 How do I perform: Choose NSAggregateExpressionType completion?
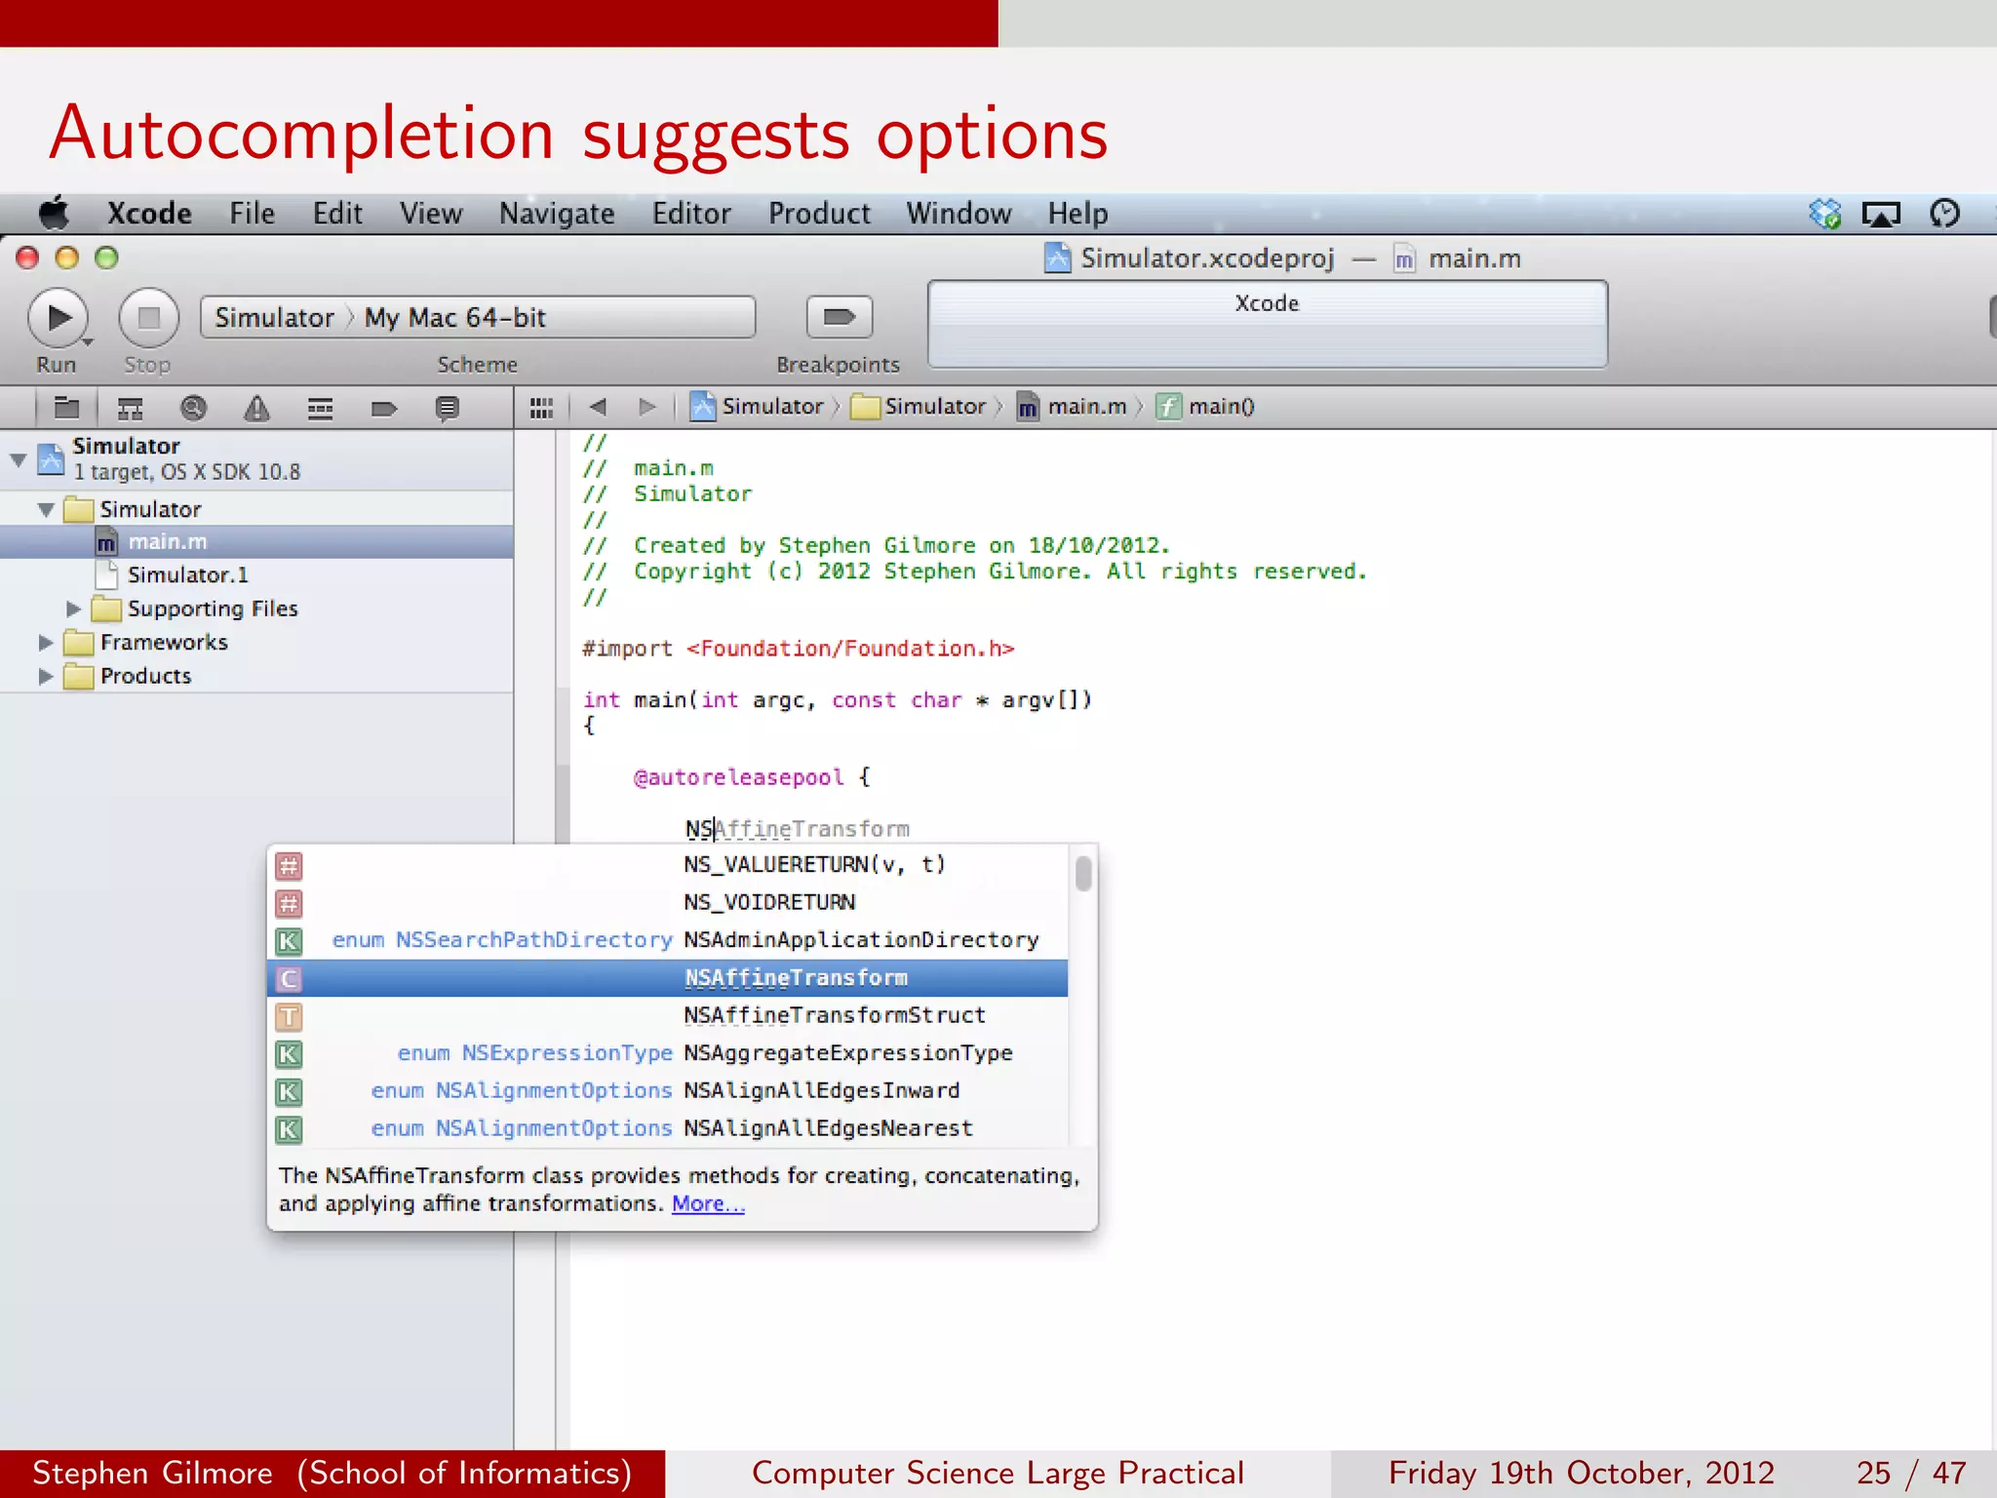point(668,1053)
